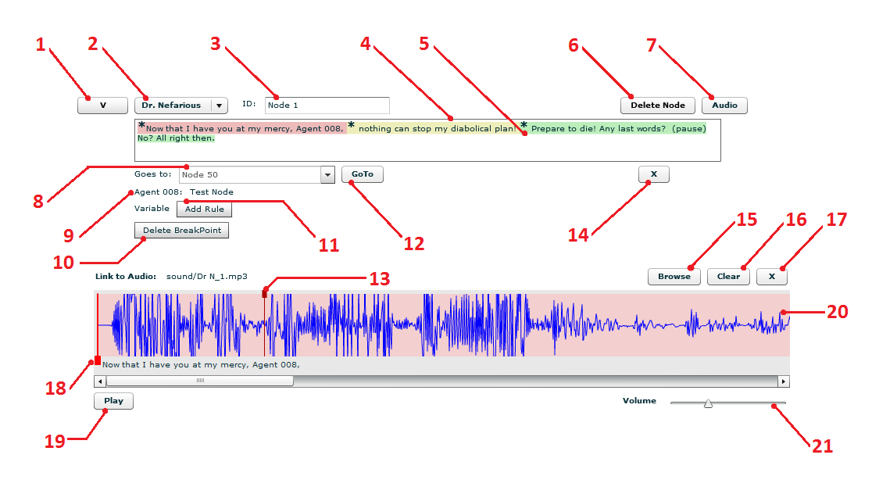Click the GoTo button

[x=362, y=174]
